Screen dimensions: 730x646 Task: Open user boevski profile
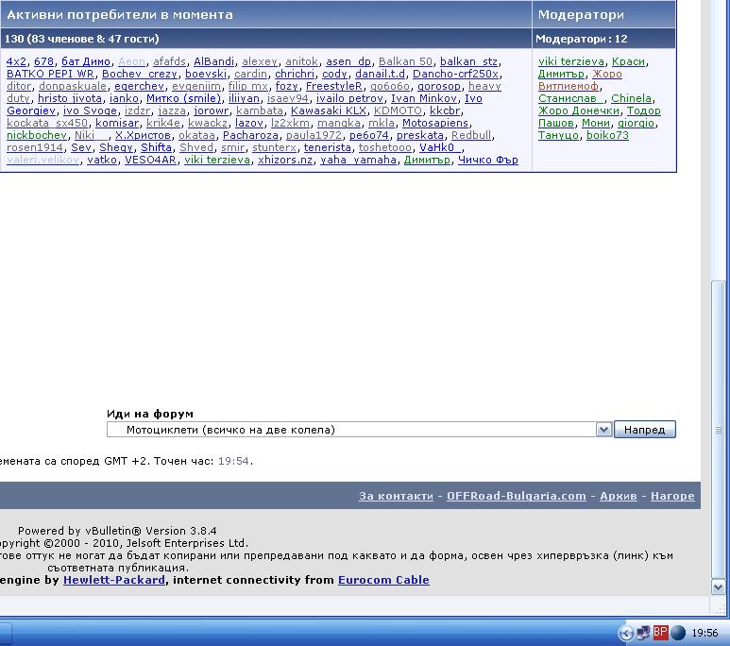(206, 74)
